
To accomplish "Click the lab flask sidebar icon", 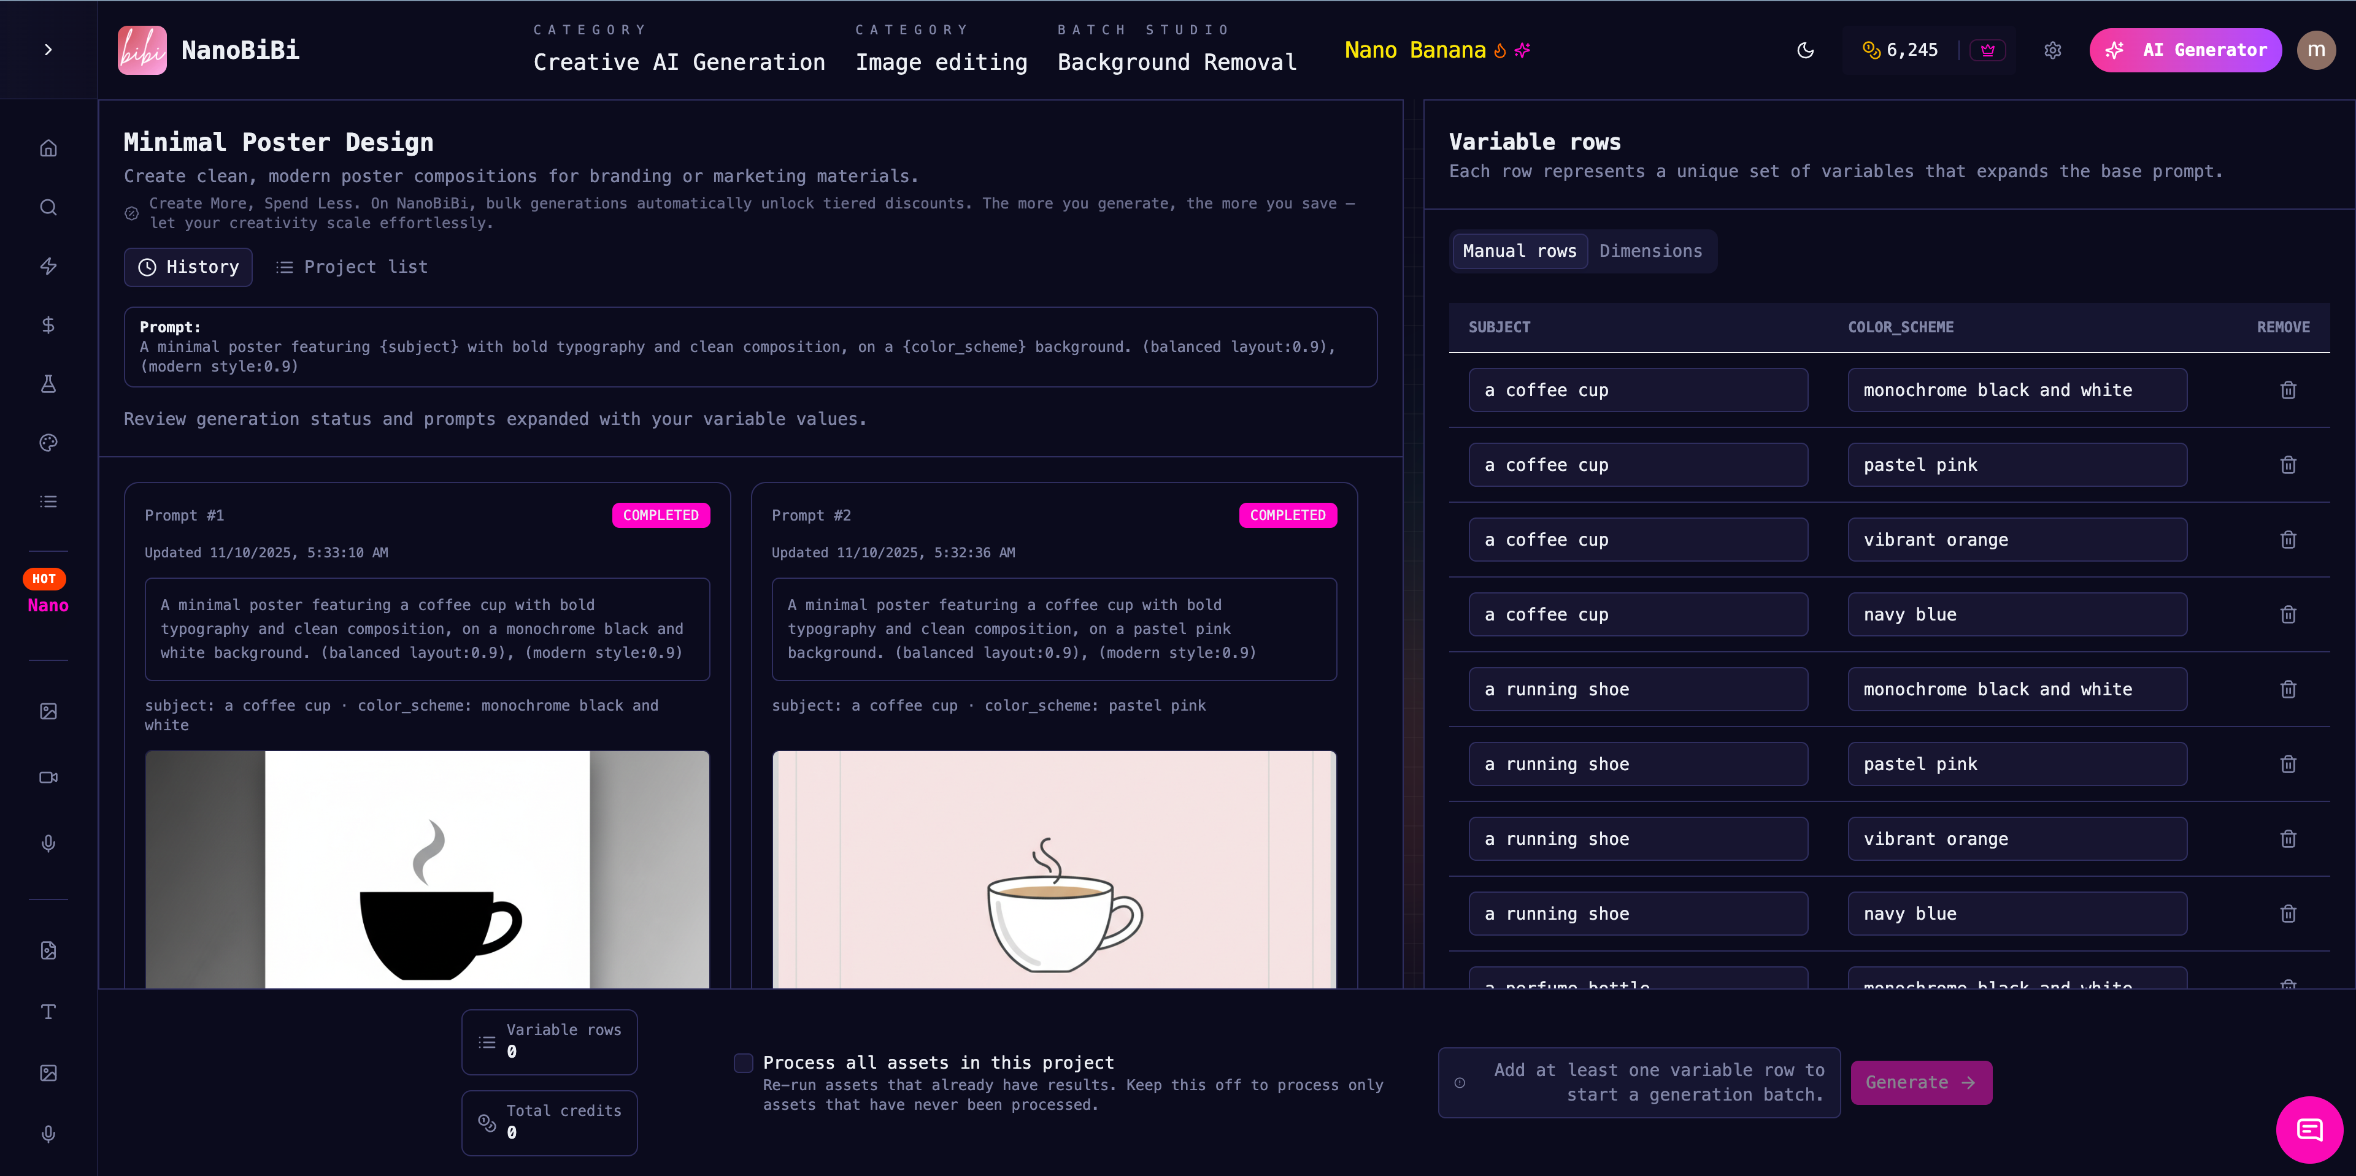I will click(x=48, y=384).
